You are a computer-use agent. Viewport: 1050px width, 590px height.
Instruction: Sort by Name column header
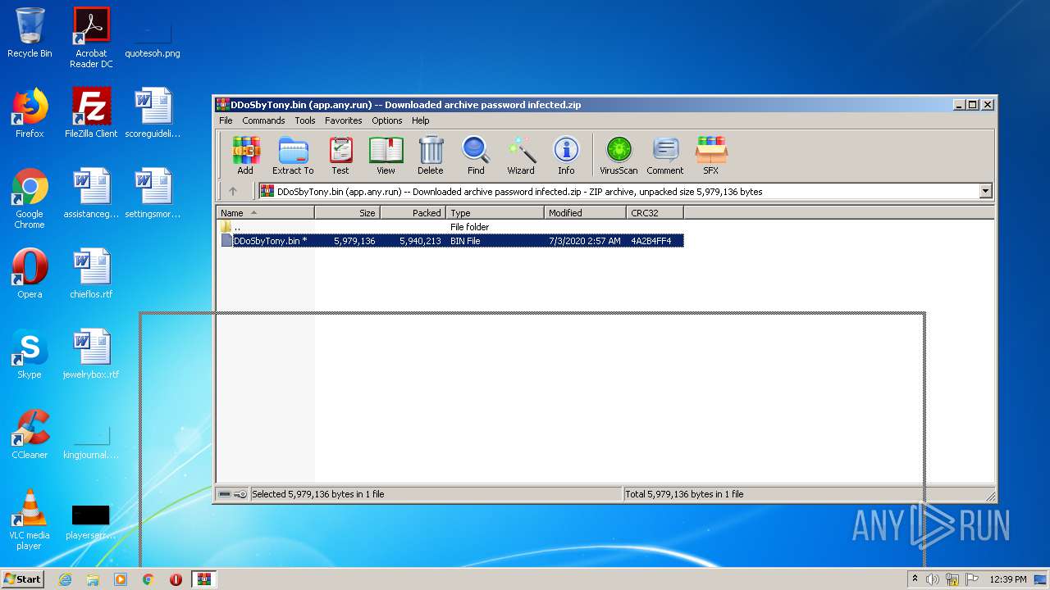(x=265, y=213)
